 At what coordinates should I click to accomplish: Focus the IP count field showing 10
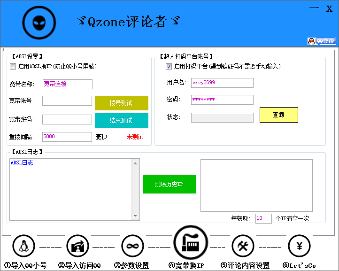coord(263,218)
